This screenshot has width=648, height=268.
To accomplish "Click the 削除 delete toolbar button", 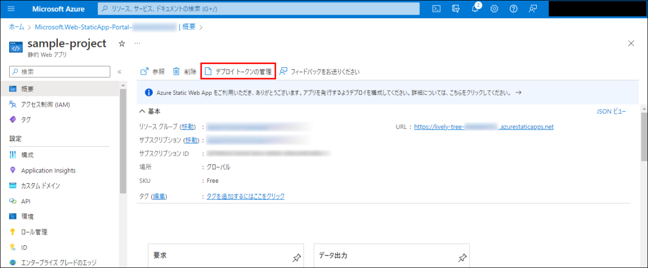I will (184, 71).
